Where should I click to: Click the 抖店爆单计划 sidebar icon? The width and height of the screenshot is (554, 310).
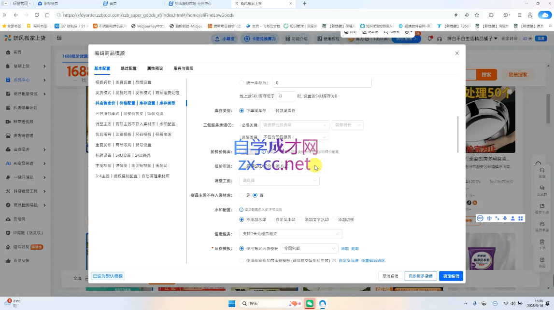tap(8, 108)
